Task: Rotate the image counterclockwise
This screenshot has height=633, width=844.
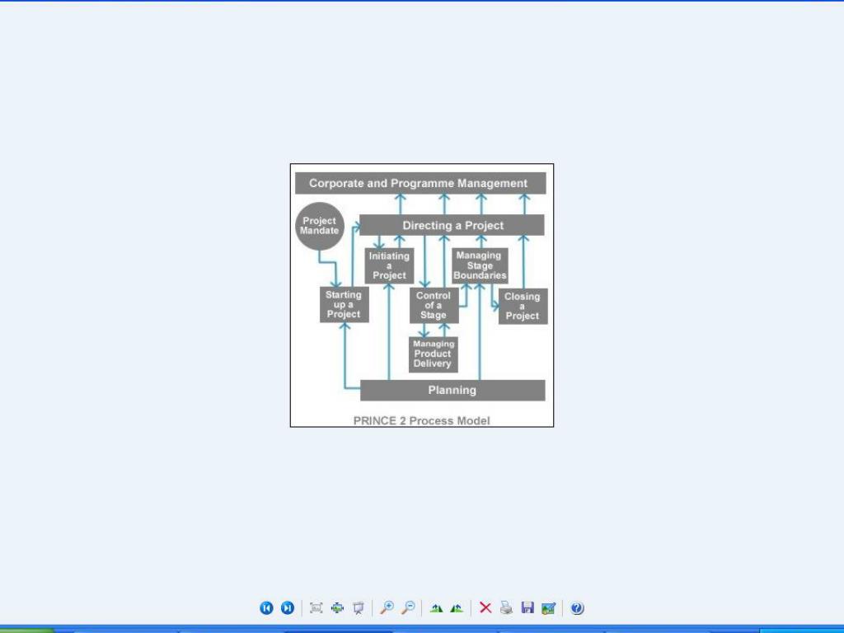Action: pos(457,608)
